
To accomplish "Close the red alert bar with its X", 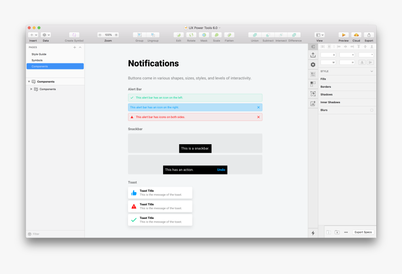I will [x=258, y=117].
